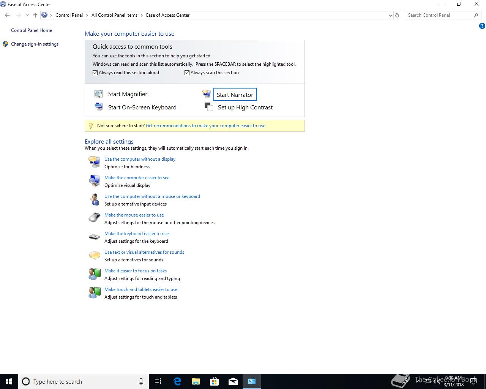Click Start Magnifier text

[x=128, y=94]
